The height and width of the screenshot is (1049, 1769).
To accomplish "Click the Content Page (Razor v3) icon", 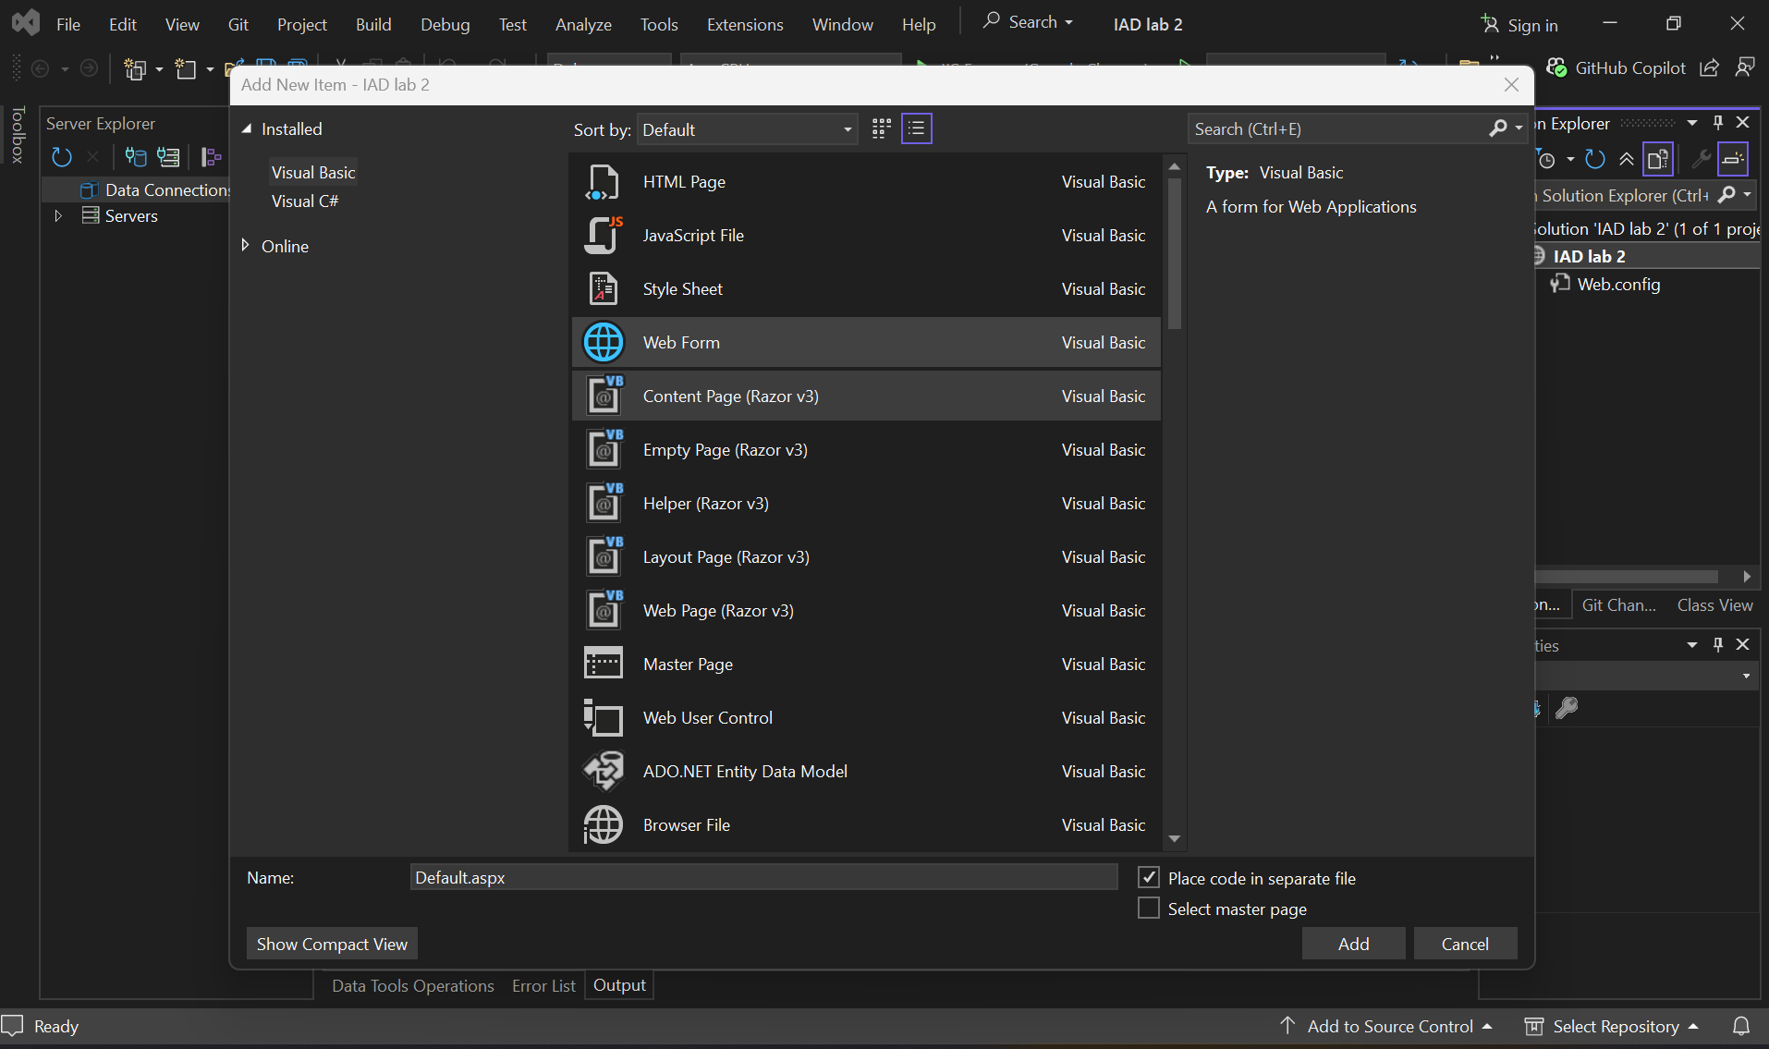I will coord(603,396).
